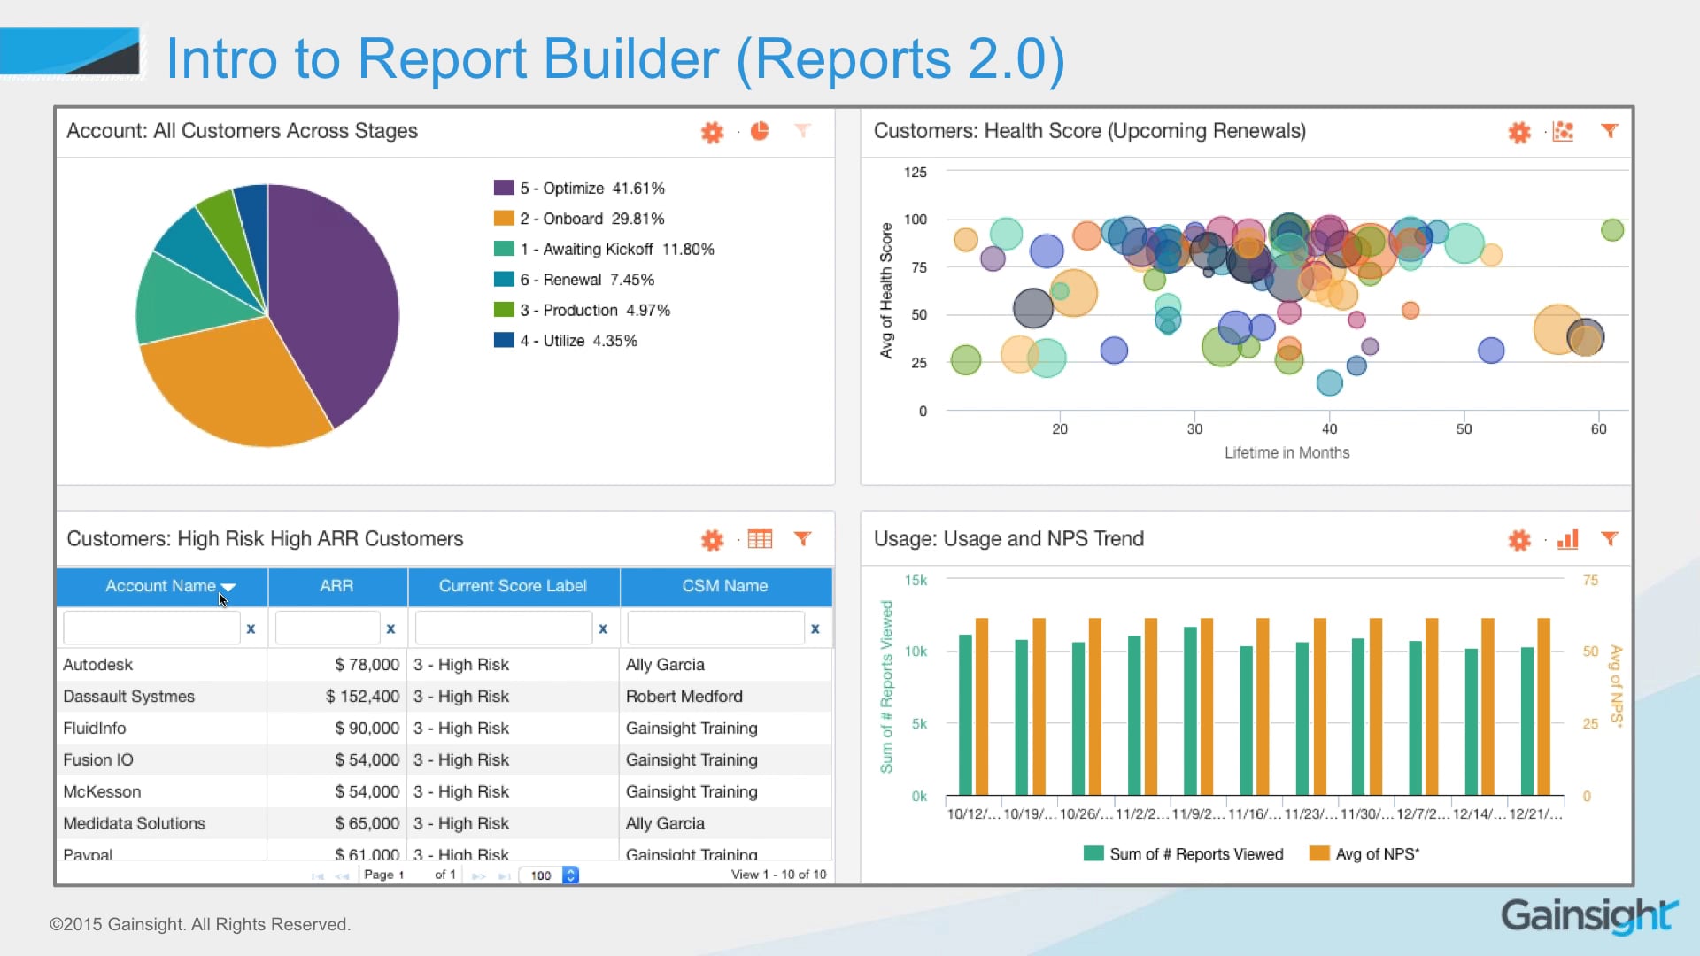Select the Fusion IO account name
The height and width of the screenshot is (956, 1700).
click(98, 760)
